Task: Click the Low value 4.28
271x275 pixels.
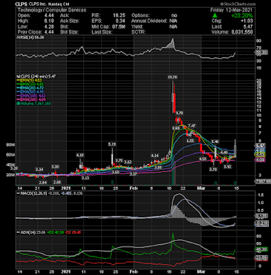Action: [x=50, y=26]
